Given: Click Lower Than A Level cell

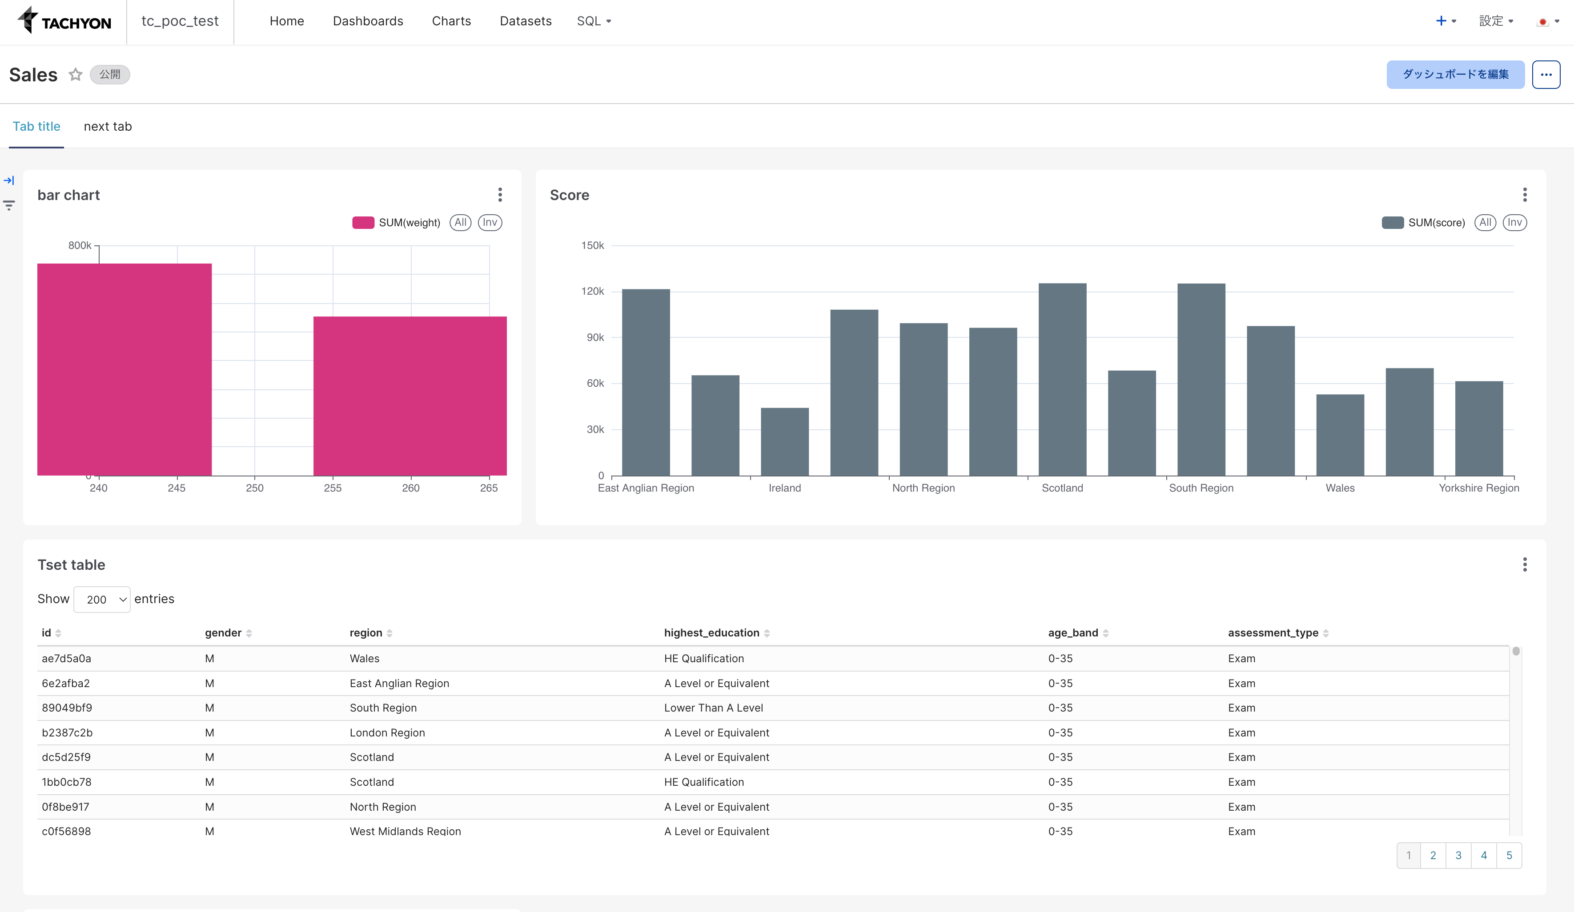Looking at the screenshot, I should coord(713,708).
